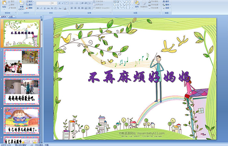Select the down arrow shape in gallery

point(129,5)
